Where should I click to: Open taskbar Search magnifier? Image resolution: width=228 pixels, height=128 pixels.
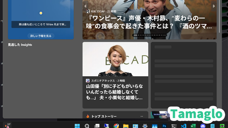(x=87, y=126)
